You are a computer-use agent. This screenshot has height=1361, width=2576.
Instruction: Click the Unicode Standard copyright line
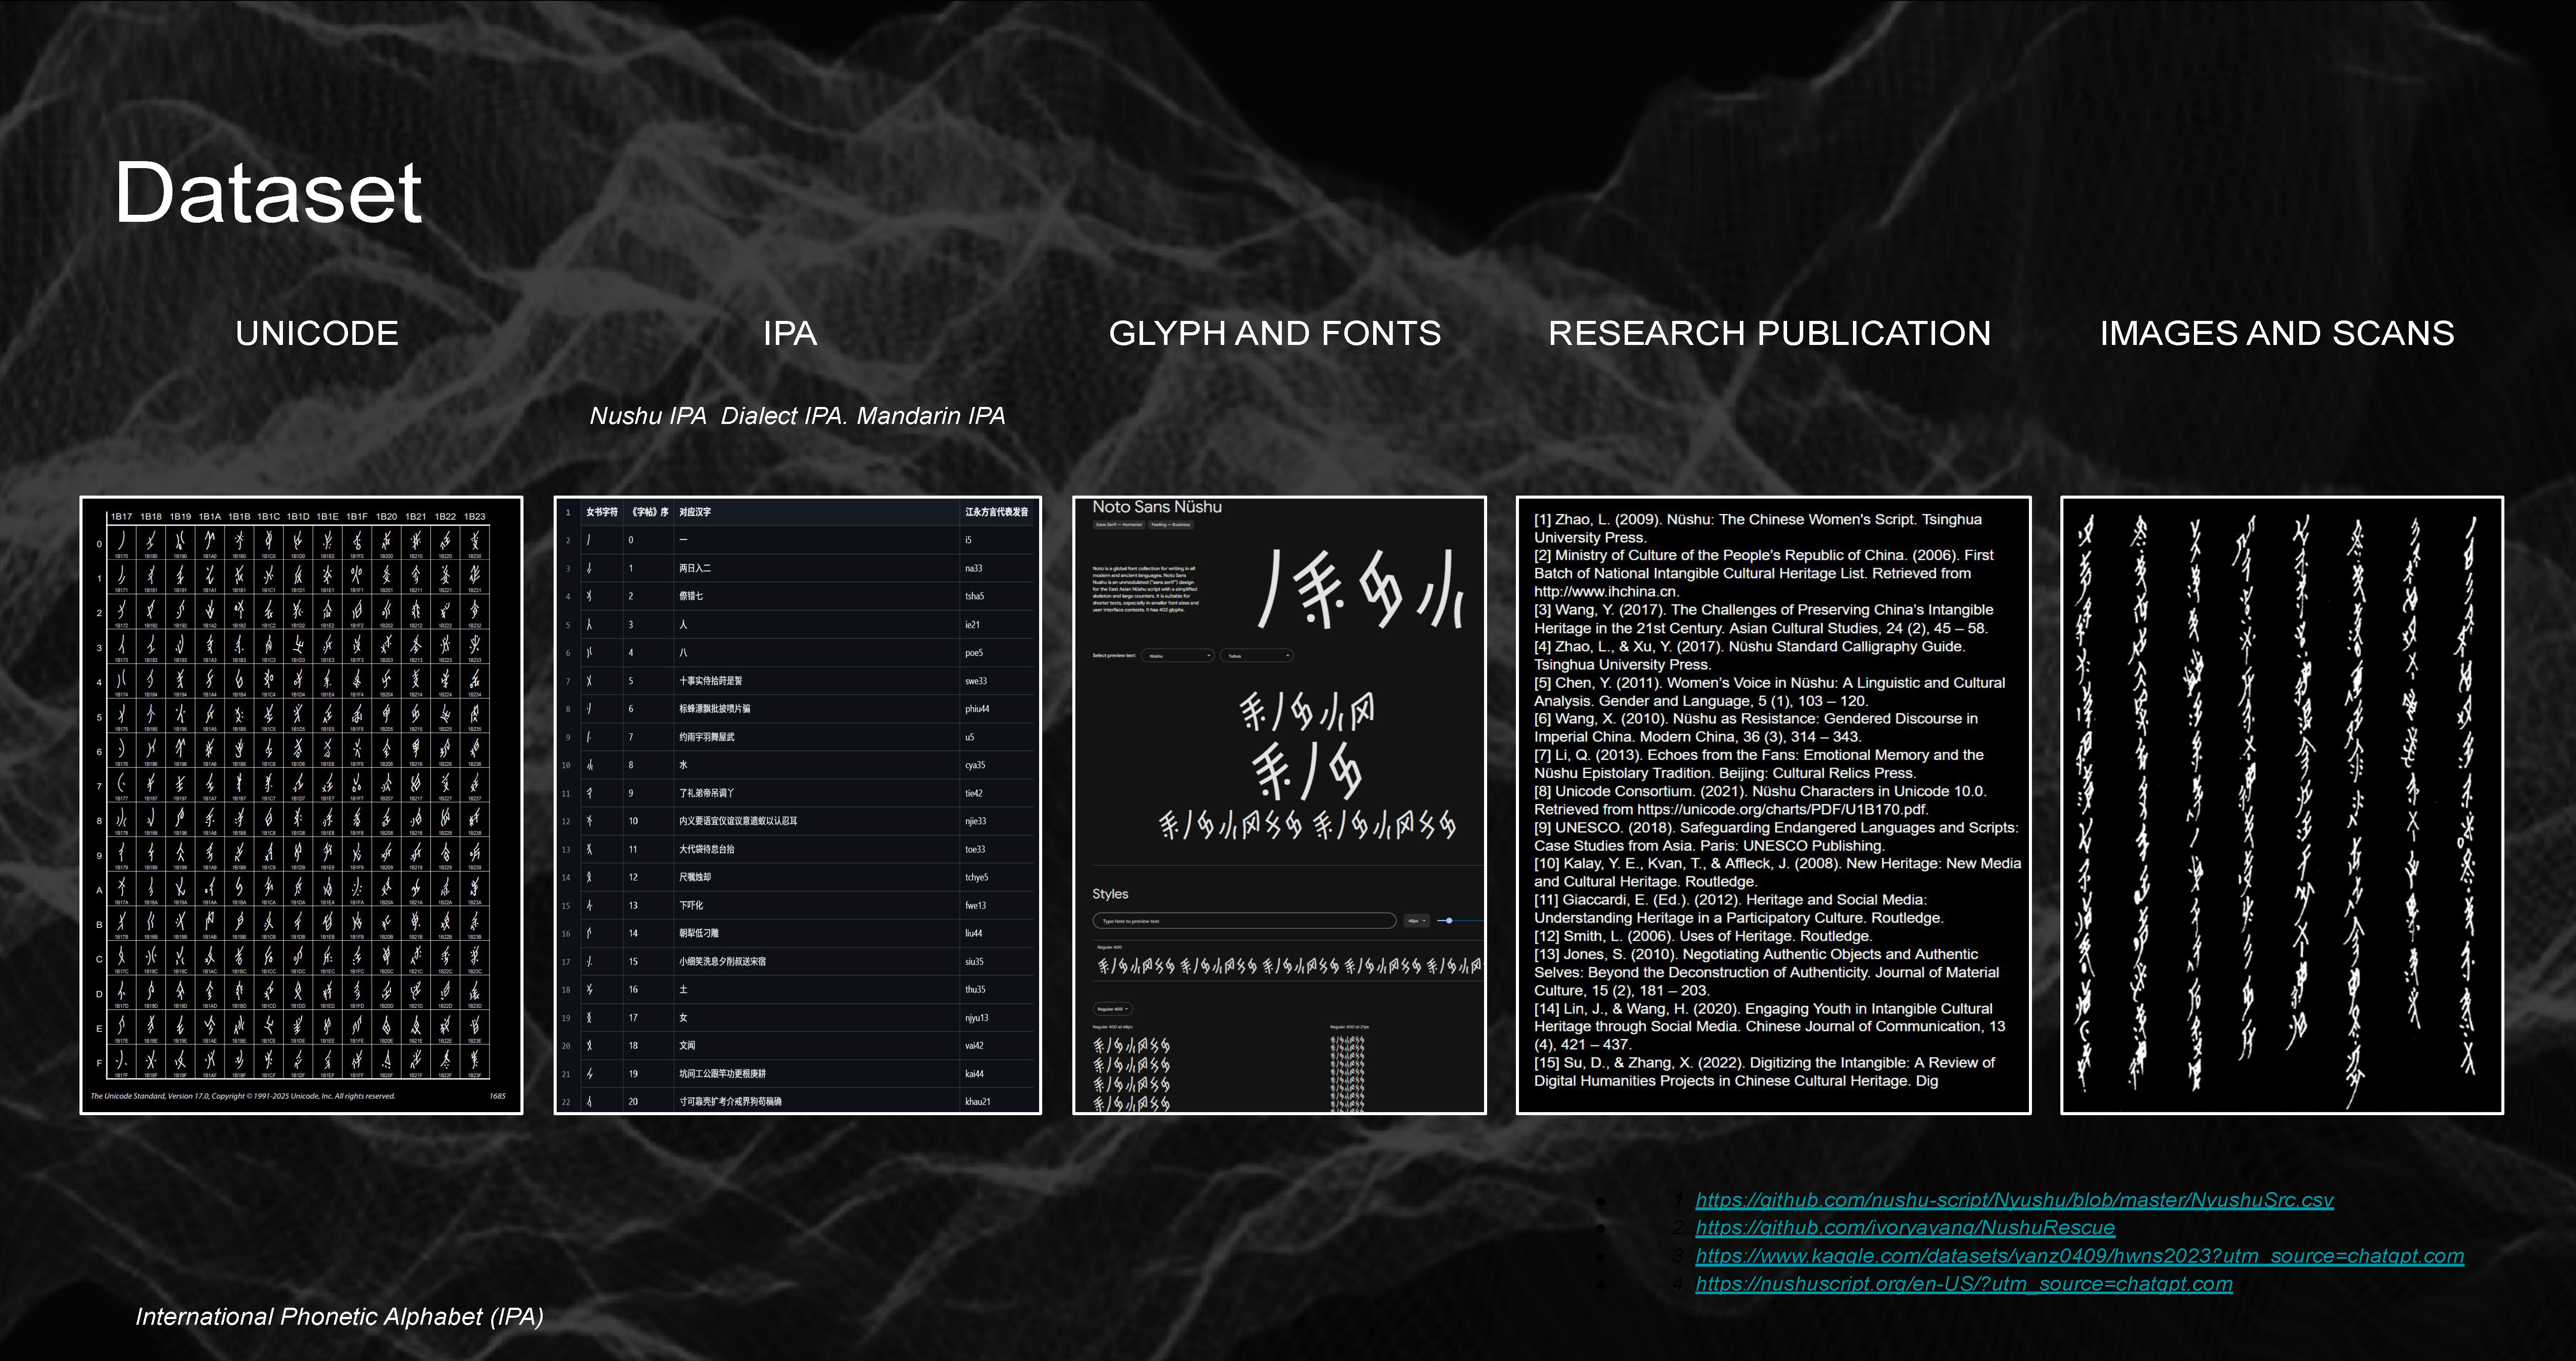tap(243, 1096)
